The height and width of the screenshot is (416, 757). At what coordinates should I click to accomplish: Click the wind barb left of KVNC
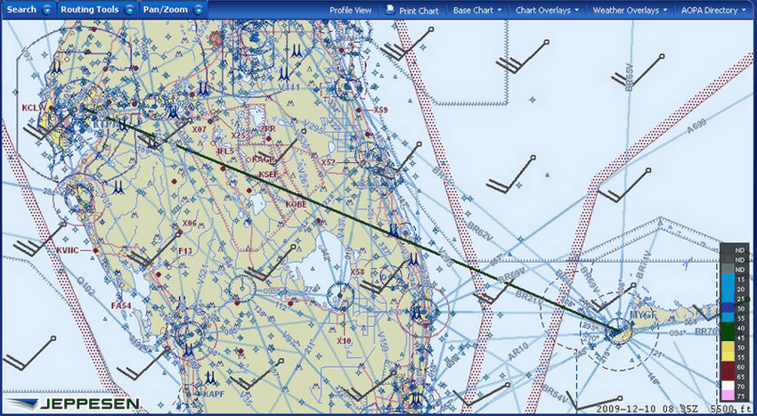pos(38,241)
